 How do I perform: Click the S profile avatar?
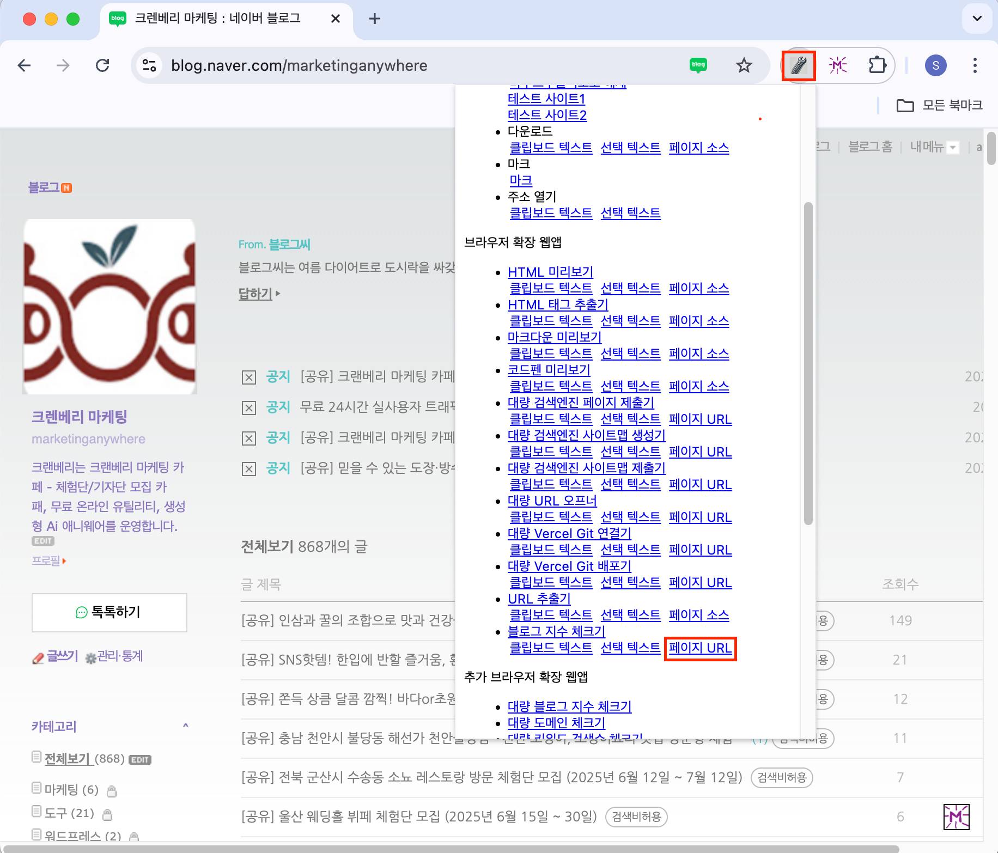point(935,66)
